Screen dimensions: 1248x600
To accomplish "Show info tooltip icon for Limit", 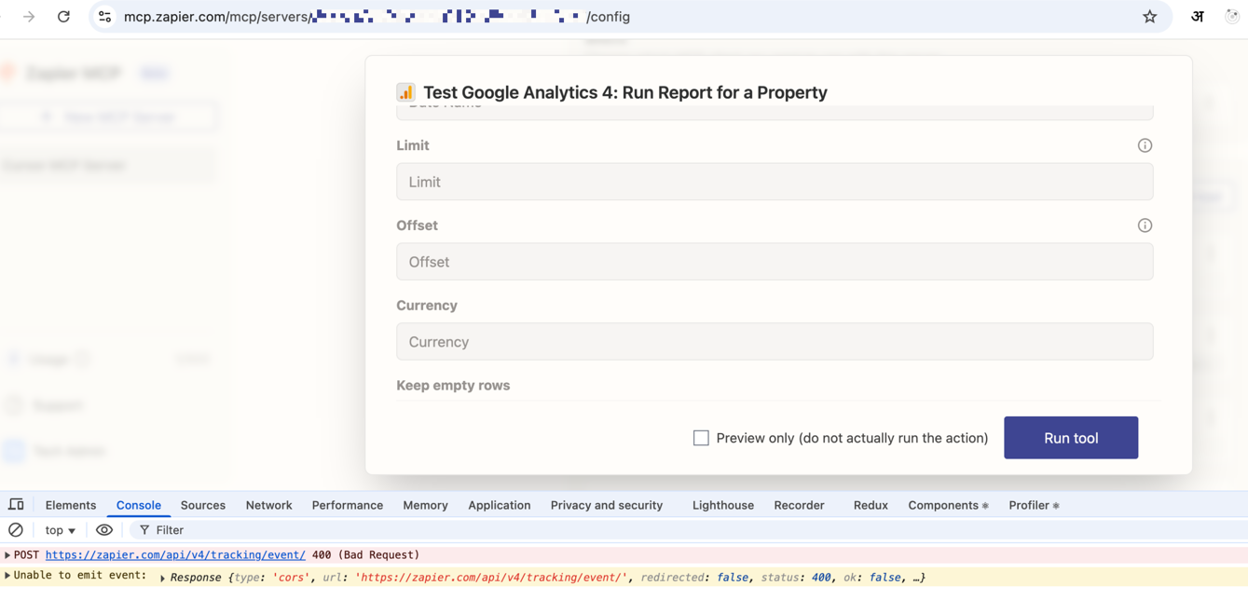I will (x=1145, y=145).
